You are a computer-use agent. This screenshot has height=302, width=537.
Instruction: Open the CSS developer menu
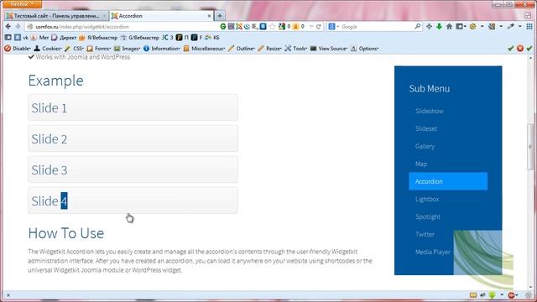75,49
